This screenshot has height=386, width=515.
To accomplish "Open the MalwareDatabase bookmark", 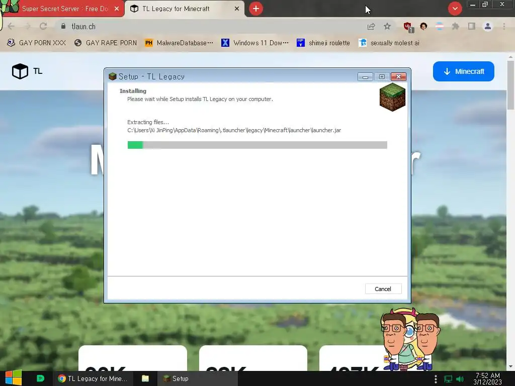I will tap(179, 43).
